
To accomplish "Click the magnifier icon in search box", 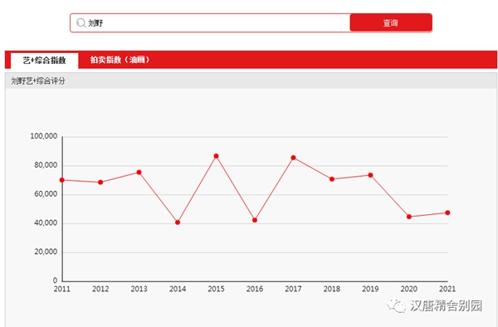I will (x=81, y=22).
